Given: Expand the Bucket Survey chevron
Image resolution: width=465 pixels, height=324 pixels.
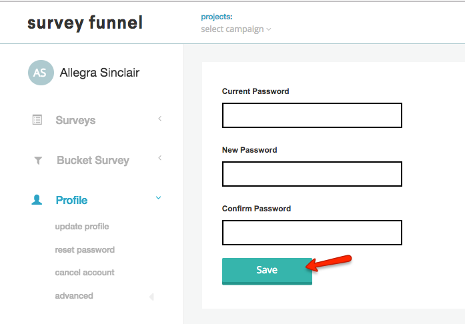Looking at the screenshot, I should click(160, 158).
